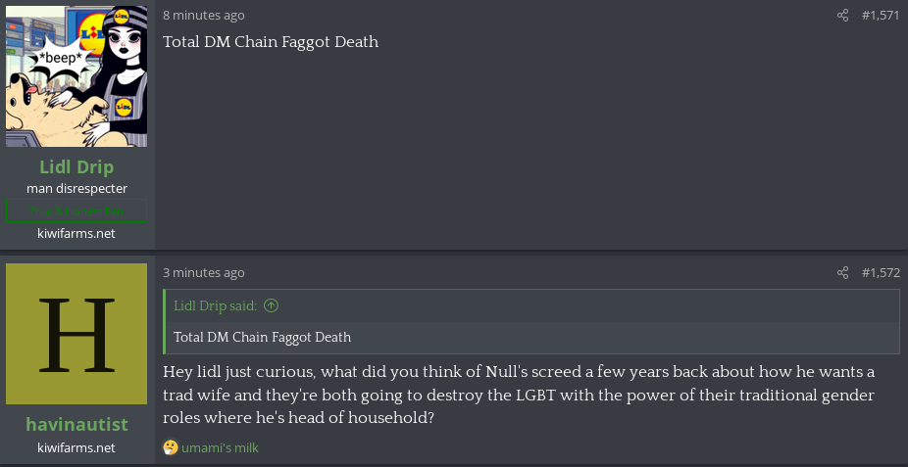Click share icon on post #1,572

pos(842,272)
